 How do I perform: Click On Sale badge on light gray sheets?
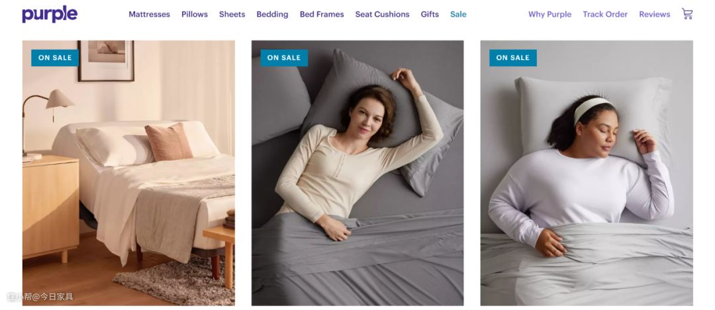point(513,58)
